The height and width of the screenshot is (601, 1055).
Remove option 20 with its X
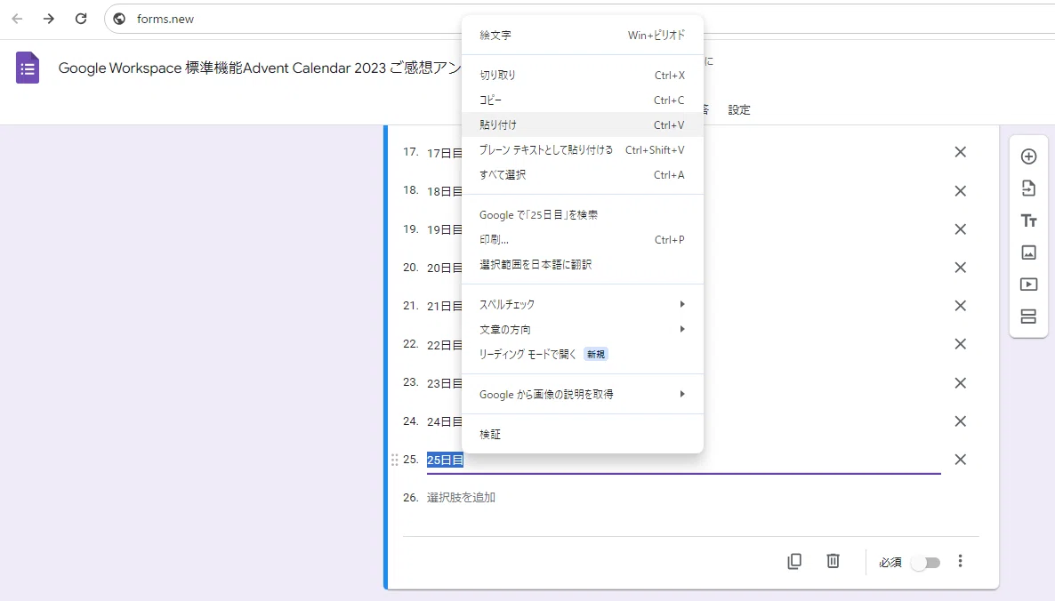click(960, 268)
